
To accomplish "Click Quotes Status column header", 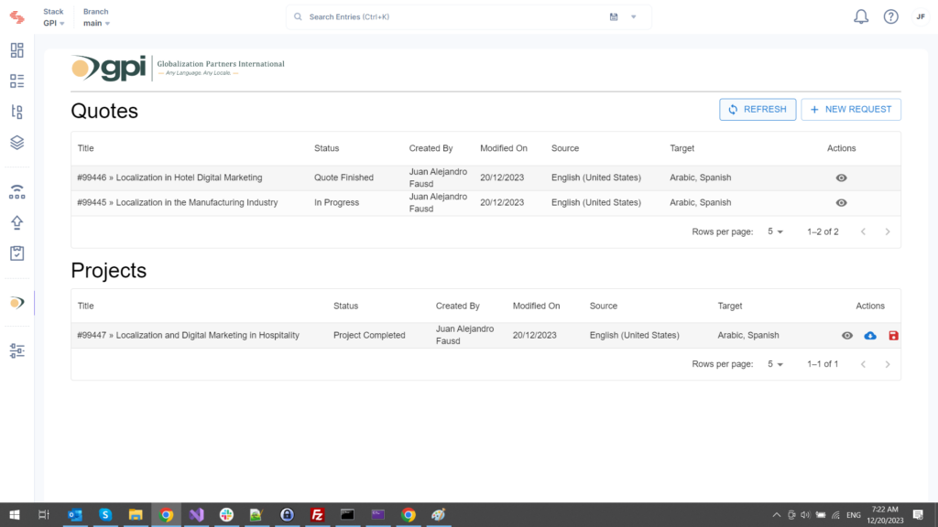I will pyautogui.click(x=327, y=148).
